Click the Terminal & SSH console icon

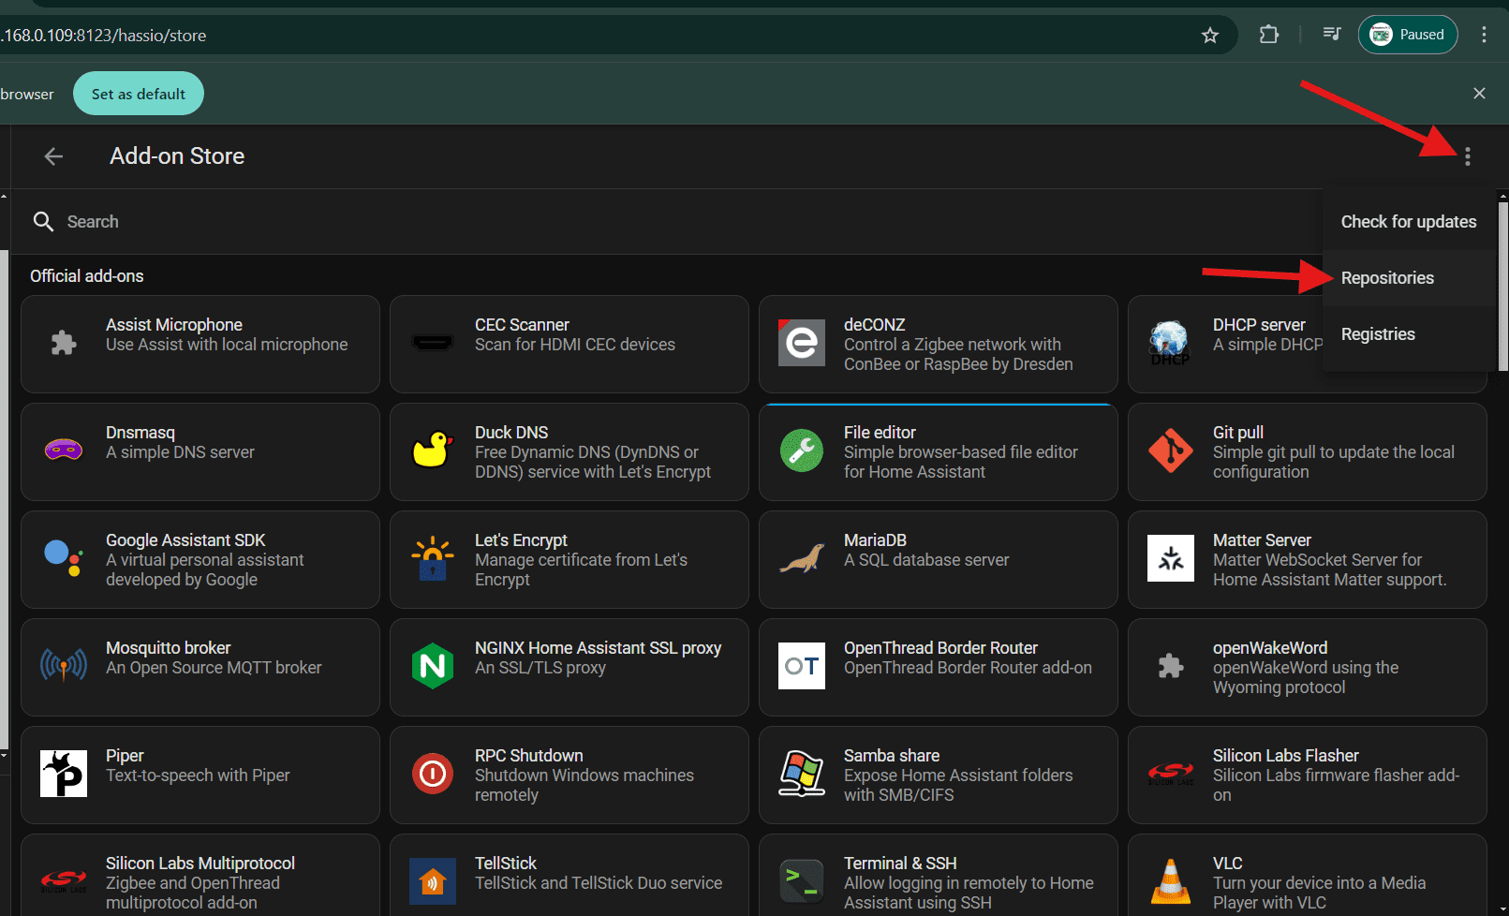[801, 881]
